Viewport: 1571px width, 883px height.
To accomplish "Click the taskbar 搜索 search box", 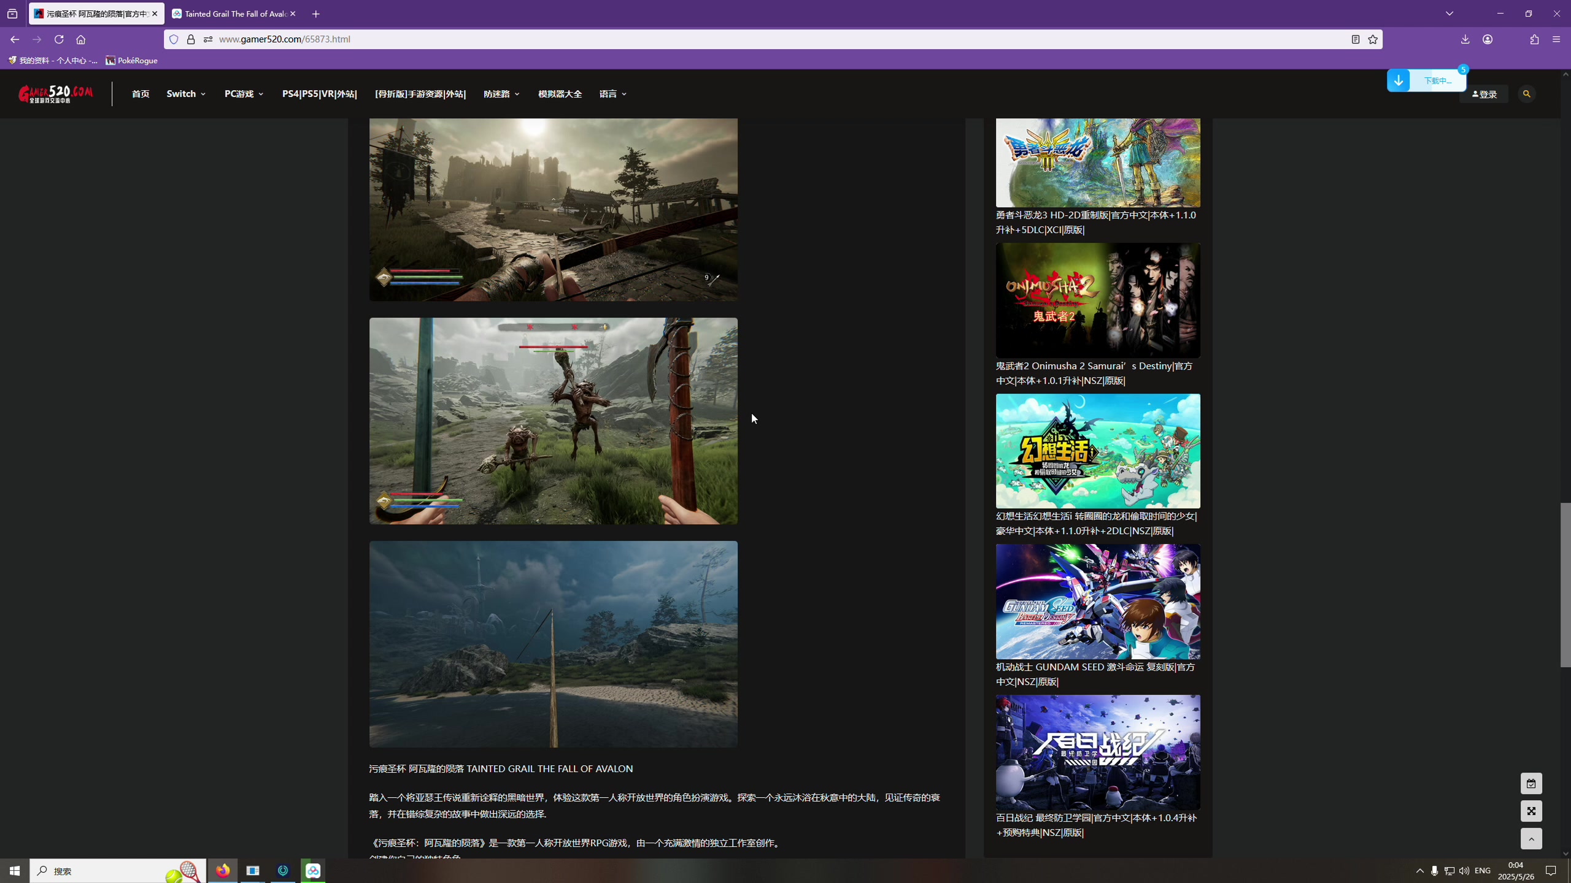I will pos(118,871).
